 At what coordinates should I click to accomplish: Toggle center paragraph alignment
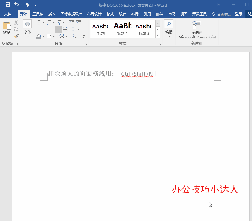tap(45, 29)
